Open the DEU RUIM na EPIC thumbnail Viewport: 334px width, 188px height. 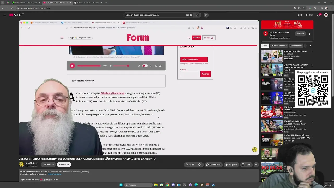tap(272, 112)
